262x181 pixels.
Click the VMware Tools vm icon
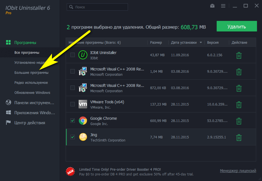83,104
